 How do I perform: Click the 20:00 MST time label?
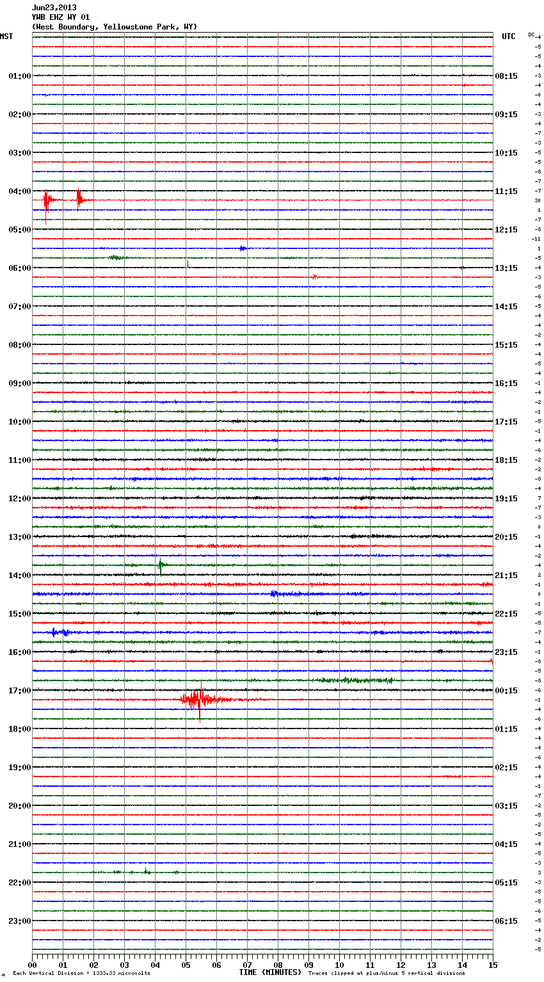tap(19, 805)
